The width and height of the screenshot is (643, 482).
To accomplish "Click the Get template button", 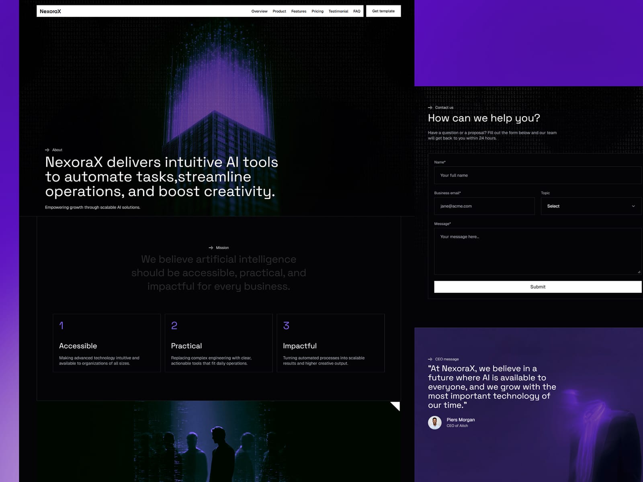I will click(383, 11).
